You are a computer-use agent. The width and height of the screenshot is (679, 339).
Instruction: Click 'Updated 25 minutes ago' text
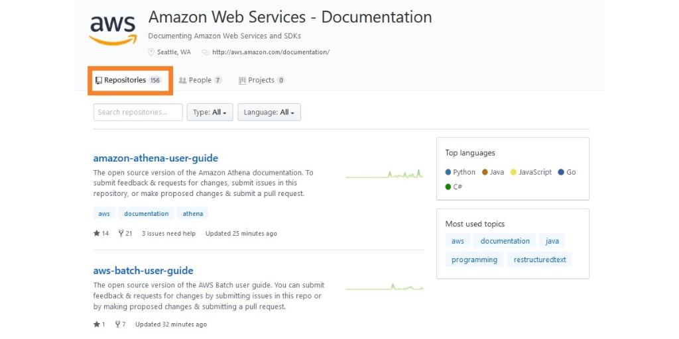coord(241,234)
